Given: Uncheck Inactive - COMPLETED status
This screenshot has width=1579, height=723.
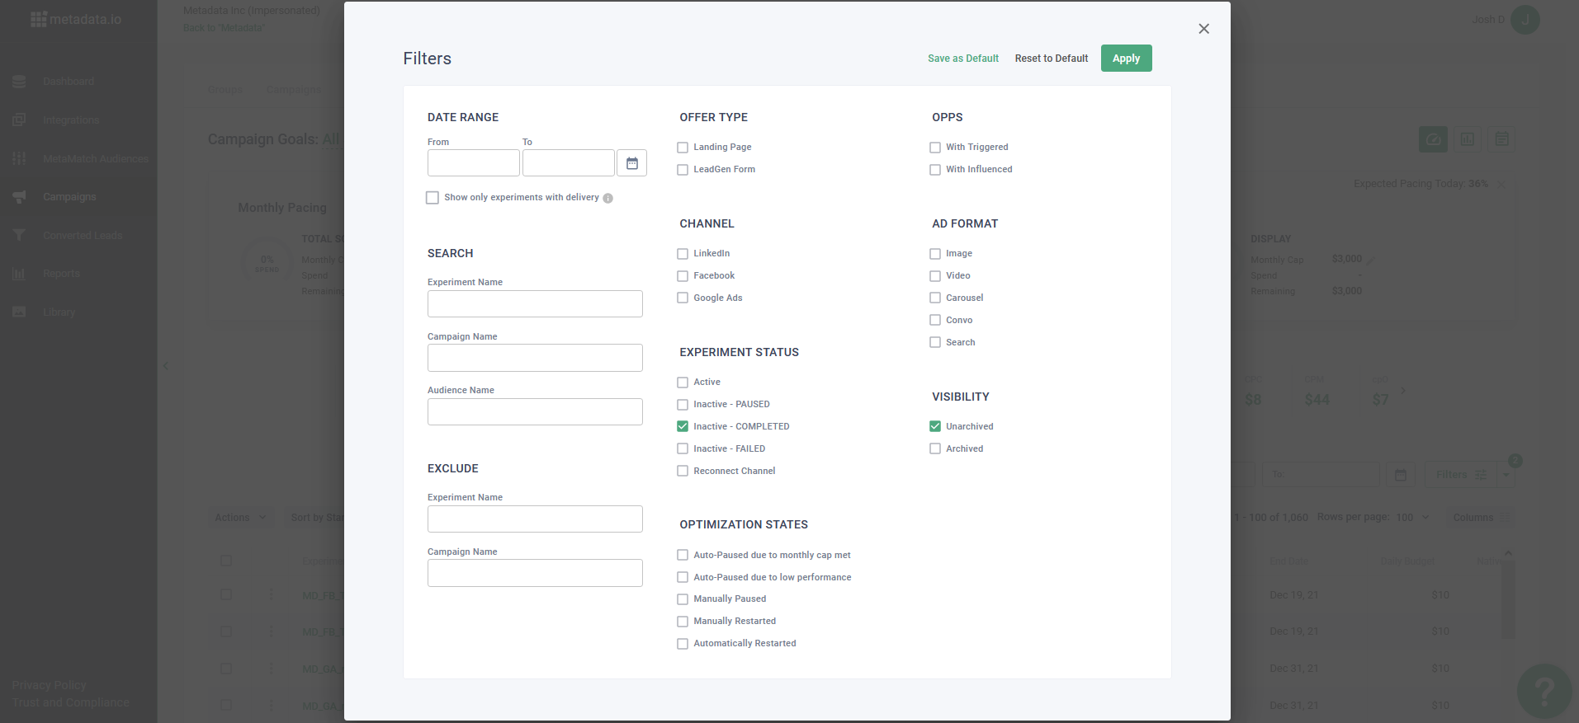Looking at the screenshot, I should point(683,426).
